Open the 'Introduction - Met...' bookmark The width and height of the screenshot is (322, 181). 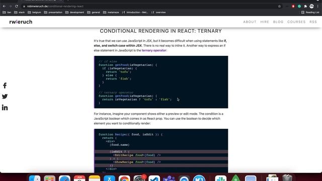click(x=135, y=12)
